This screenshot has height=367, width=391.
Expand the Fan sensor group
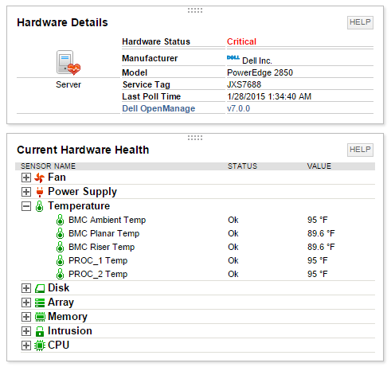[x=26, y=178]
